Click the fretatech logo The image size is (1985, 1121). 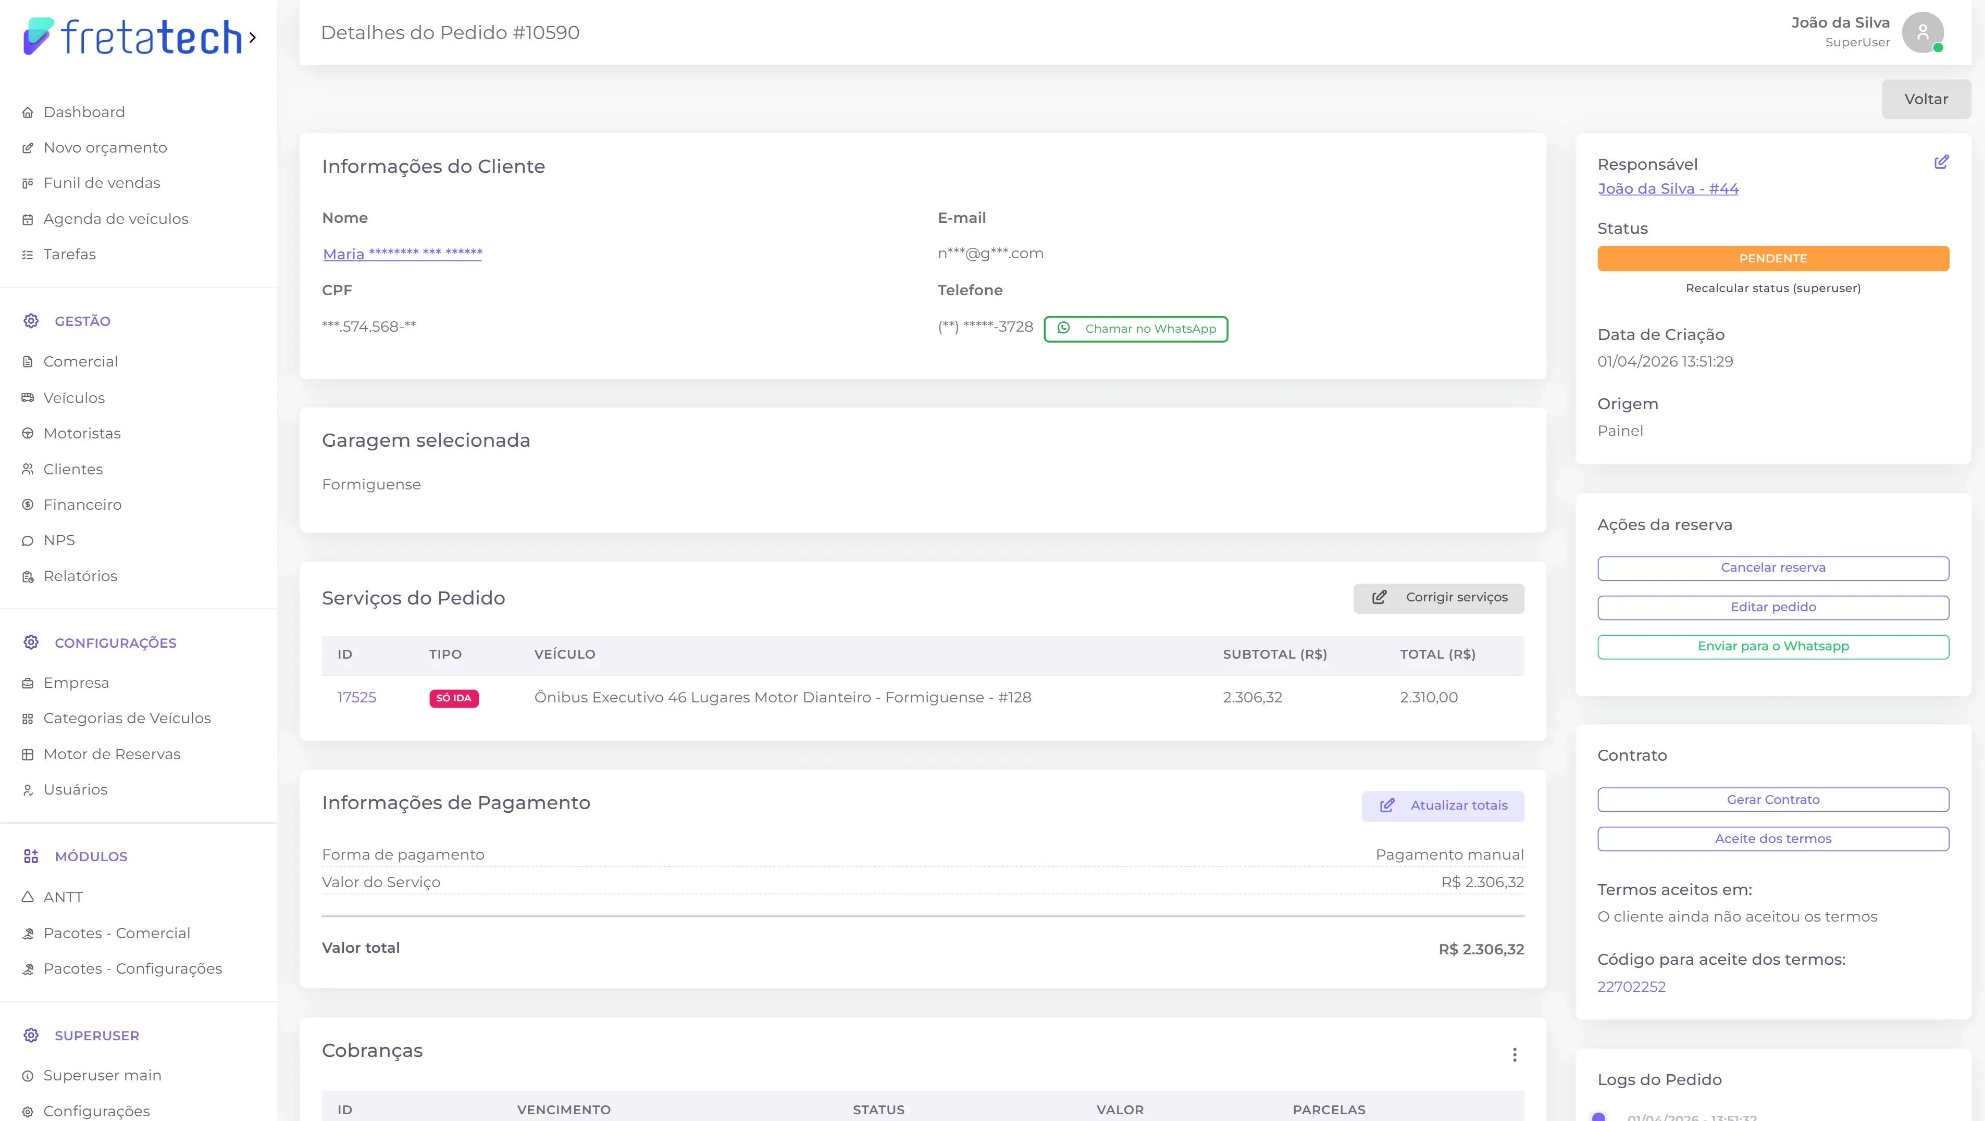[132, 37]
